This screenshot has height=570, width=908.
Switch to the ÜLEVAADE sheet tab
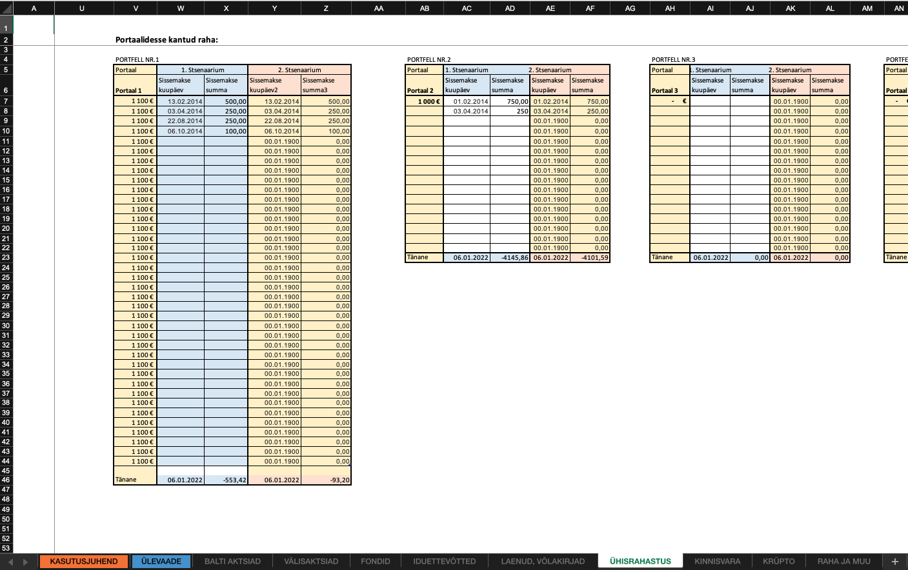tap(161, 562)
